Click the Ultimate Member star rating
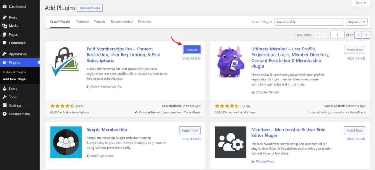The width and height of the screenshot is (375, 170). 227,106
